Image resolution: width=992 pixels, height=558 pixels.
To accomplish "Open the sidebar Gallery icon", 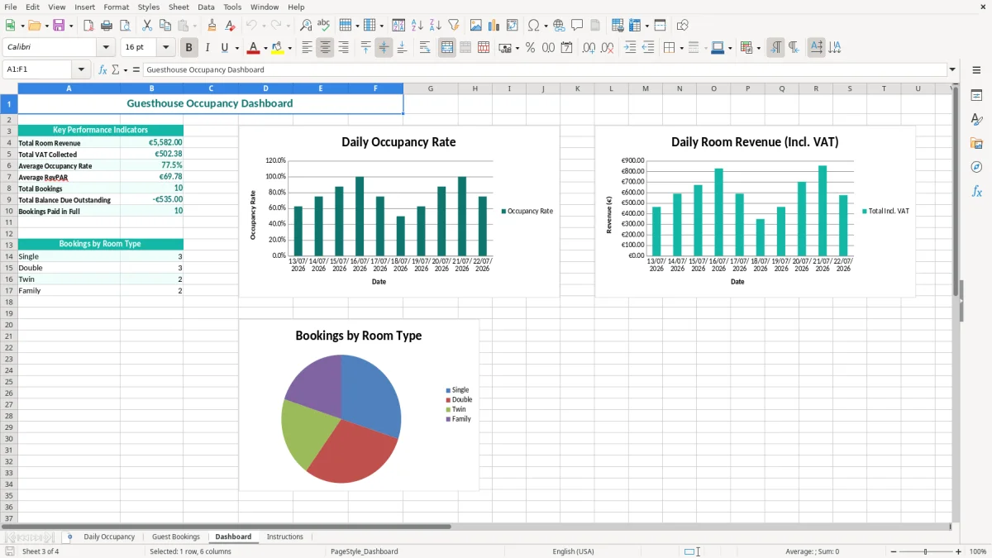I will click(976, 143).
